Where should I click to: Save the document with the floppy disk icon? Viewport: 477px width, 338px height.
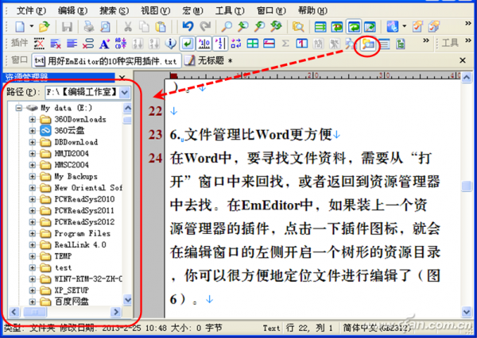click(67, 27)
